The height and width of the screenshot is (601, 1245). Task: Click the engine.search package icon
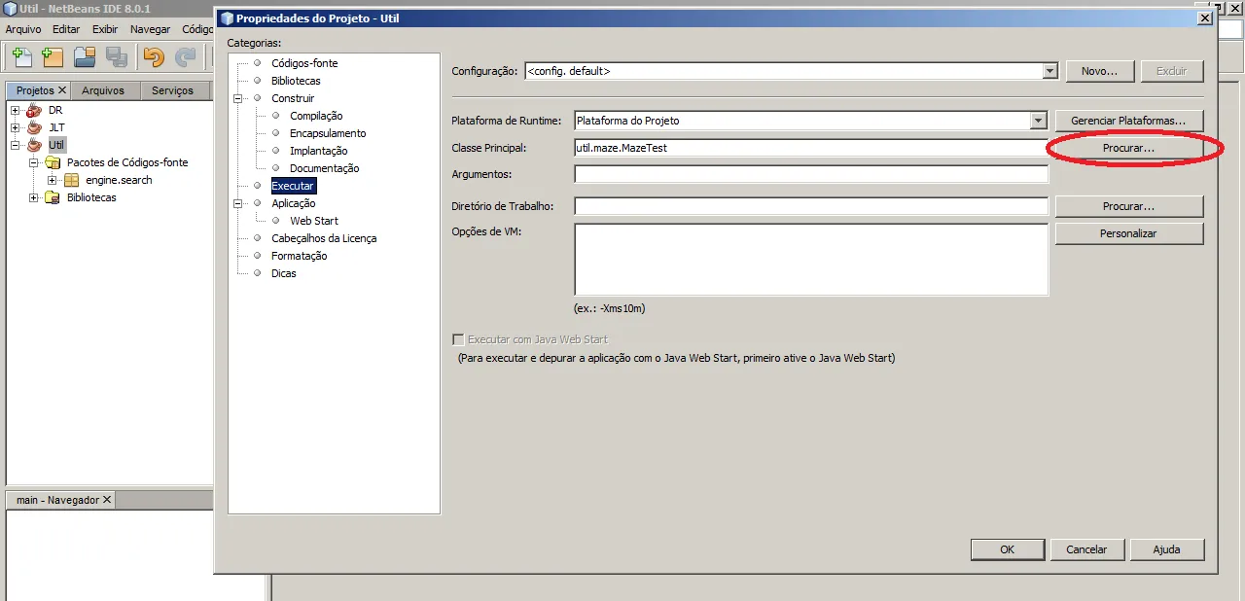[72, 180]
